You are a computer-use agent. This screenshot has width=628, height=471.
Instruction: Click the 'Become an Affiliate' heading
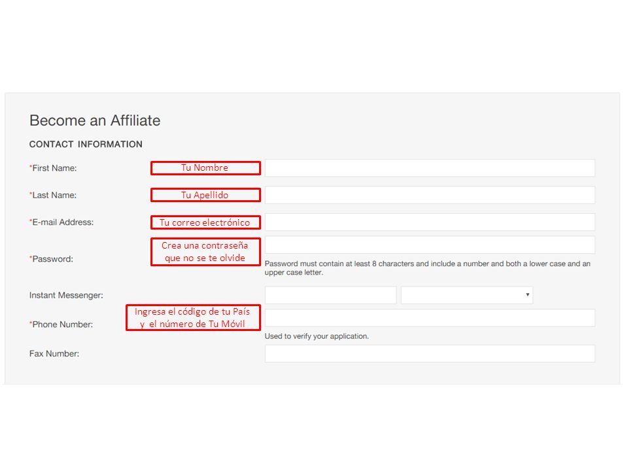(95, 120)
